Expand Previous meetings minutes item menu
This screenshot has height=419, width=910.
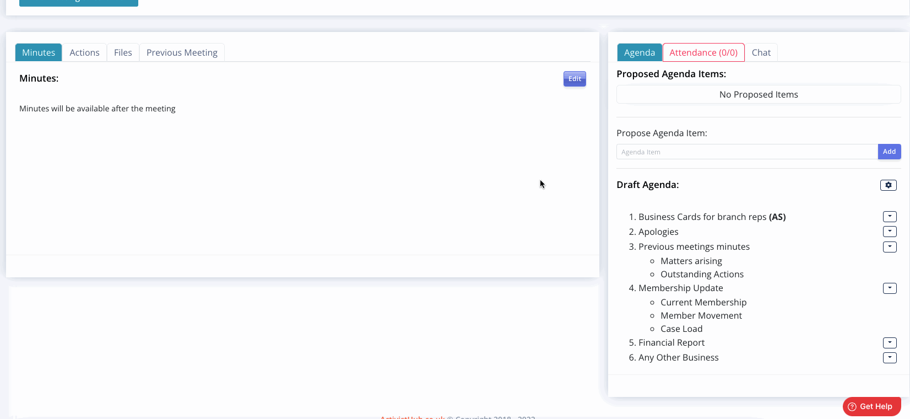coord(890,246)
